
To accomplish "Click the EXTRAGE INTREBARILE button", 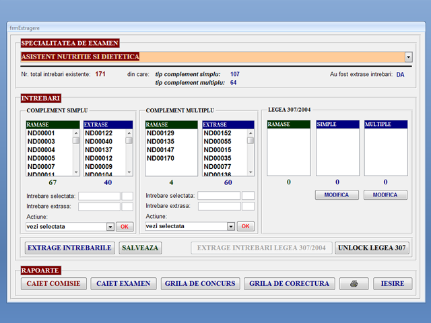I will pos(69,248).
